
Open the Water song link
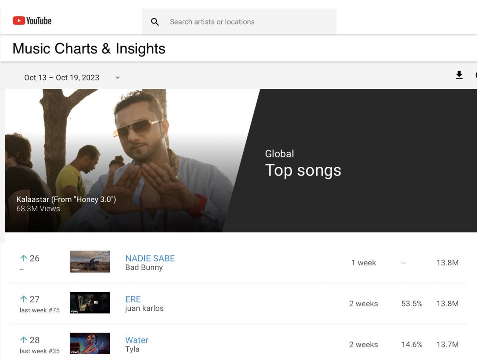click(x=137, y=340)
